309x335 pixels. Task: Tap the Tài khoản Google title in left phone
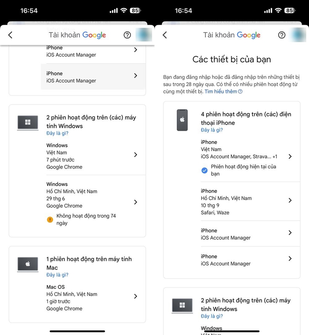click(x=77, y=35)
